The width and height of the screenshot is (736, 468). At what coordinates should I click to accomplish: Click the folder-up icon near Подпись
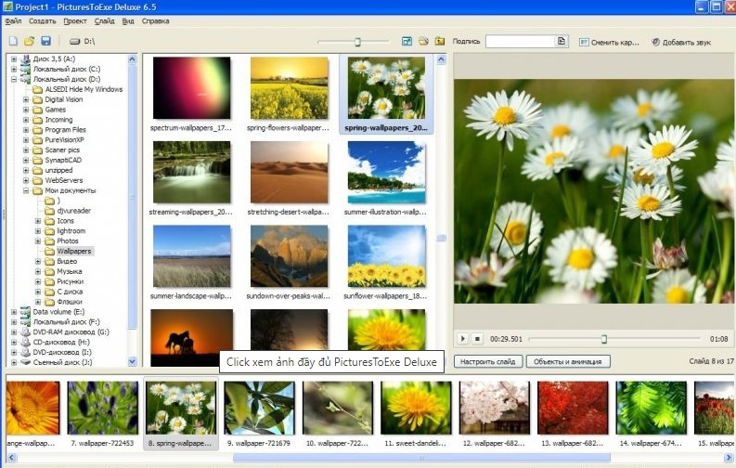[440, 41]
